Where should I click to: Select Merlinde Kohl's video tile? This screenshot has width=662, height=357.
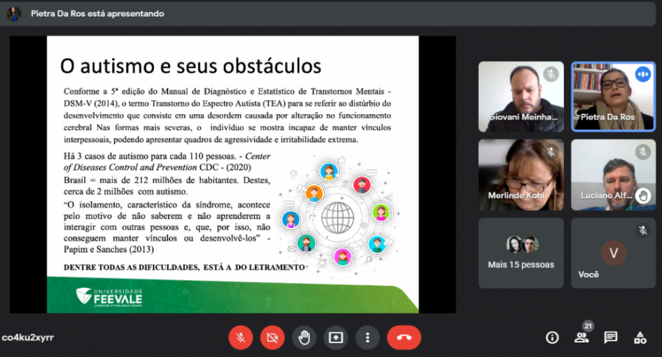point(520,174)
